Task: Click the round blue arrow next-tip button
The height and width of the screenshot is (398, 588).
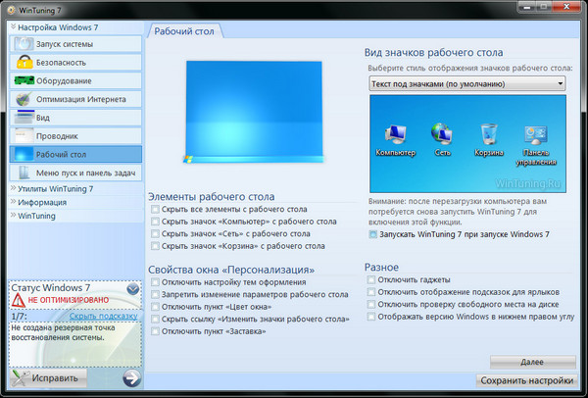Action: 131,378
